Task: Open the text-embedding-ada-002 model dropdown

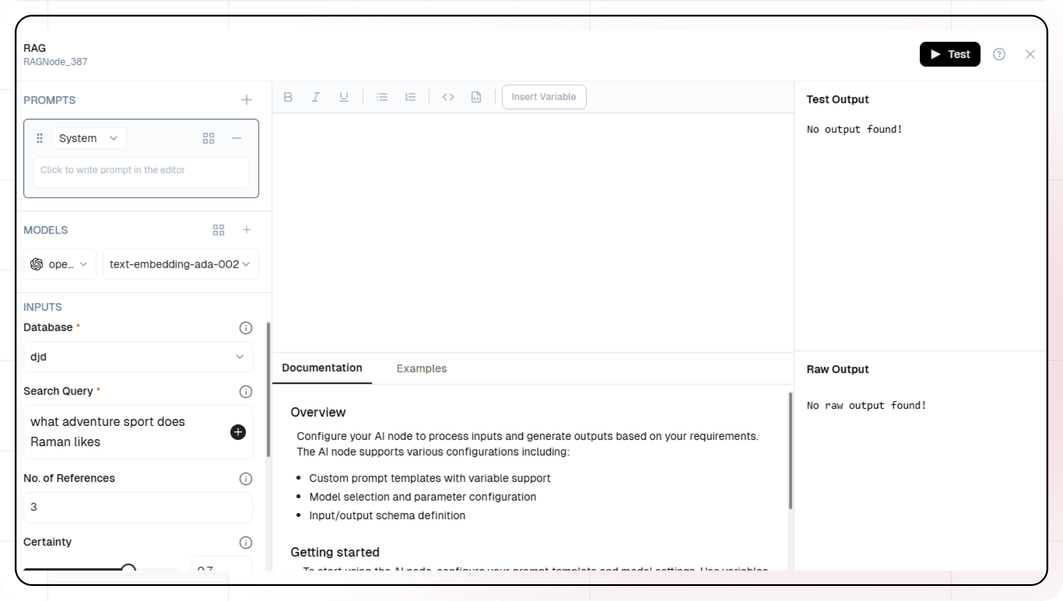Action: [x=180, y=264]
